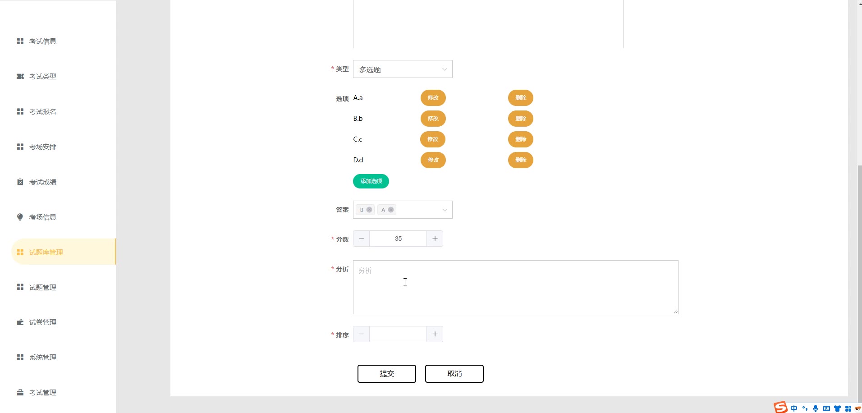862x413 pixels.
Task: Remove answer tag B
Action: click(369, 210)
